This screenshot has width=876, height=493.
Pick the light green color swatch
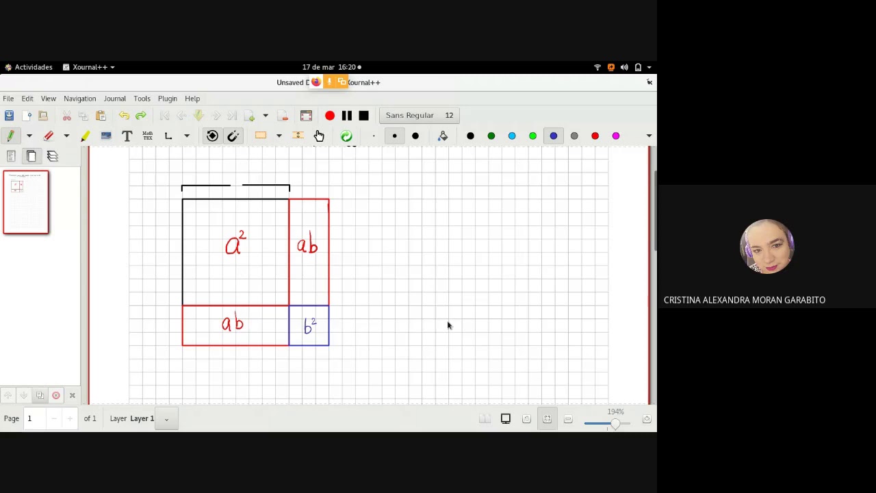(532, 136)
